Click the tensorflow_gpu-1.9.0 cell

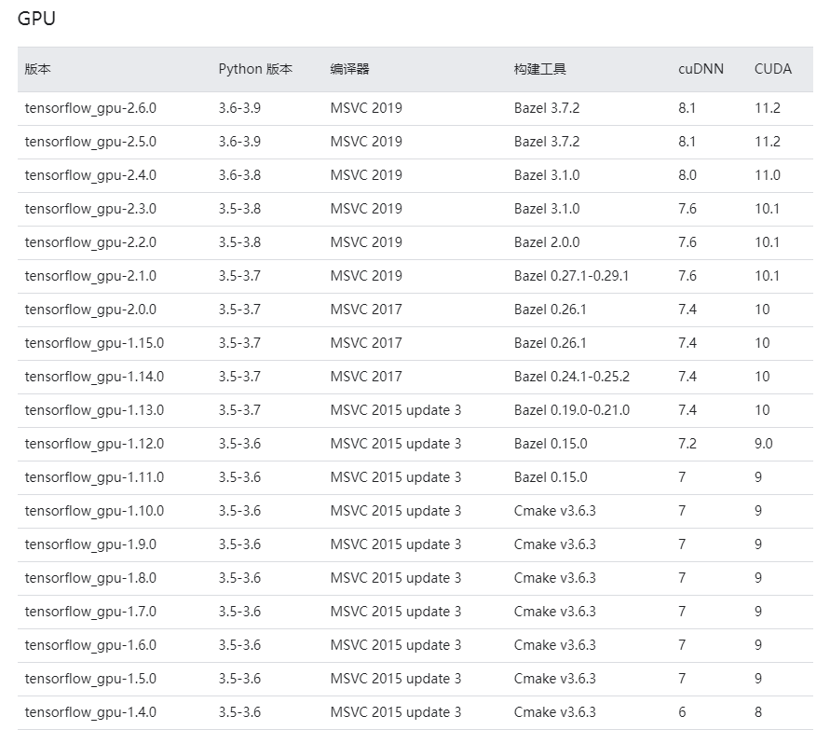(90, 544)
